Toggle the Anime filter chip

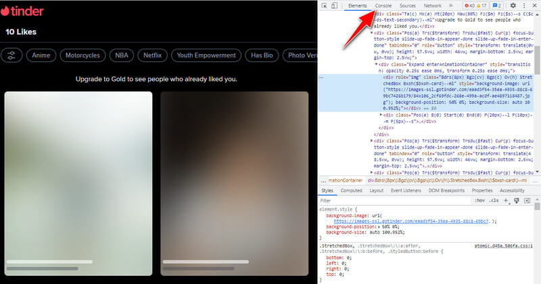click(x=41, y=55)
